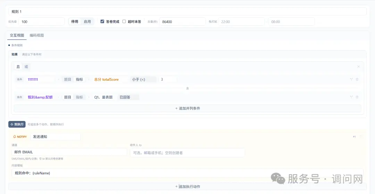Switch to the 交互视图 tab
The image size is (375, 194).
pos(17,35)
